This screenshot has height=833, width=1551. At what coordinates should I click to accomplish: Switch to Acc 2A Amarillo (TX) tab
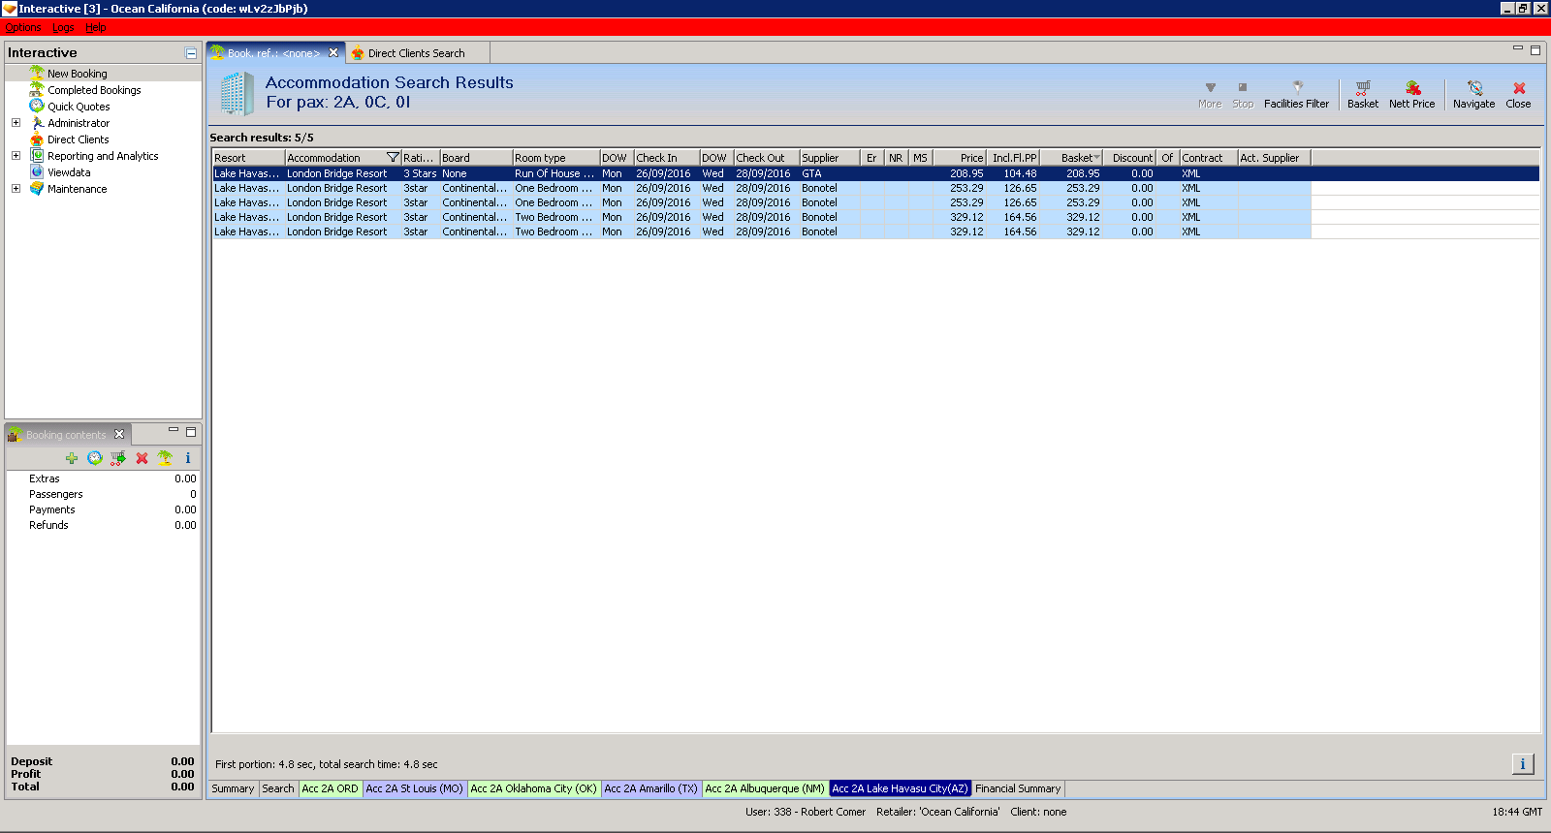pyautogui.click(x=650, y=788)
